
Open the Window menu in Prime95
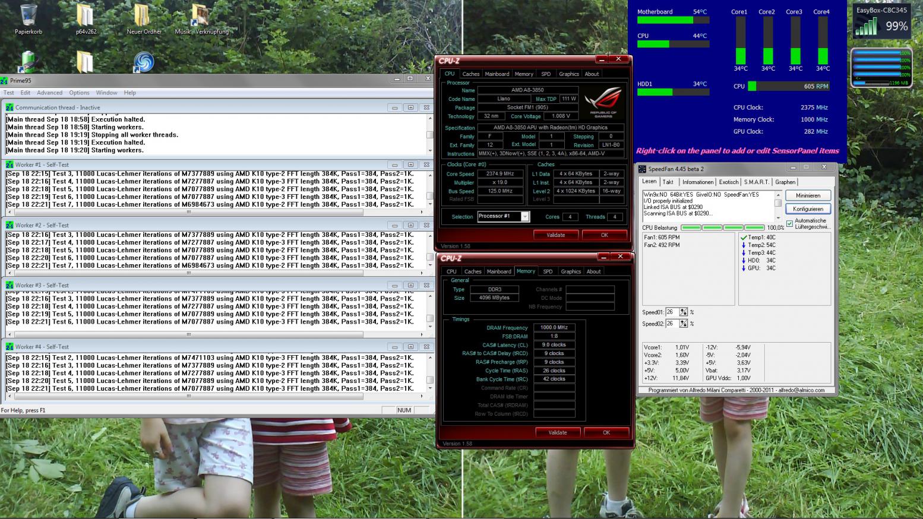pos(107,93)
